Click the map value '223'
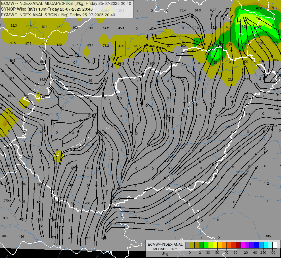The width and height of the screenshot is (281, 258). pyautogui.click(x=8, y=166)
